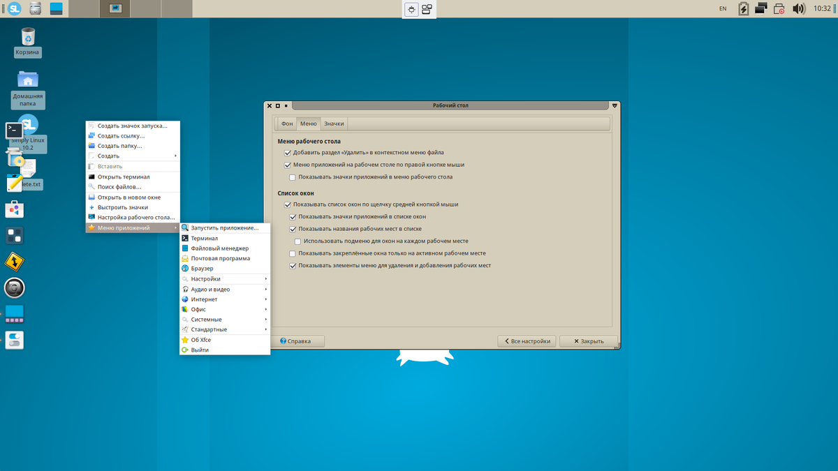Click the EN keyboard layout indicator
The width and height of the screenshot is (838, 471).
point(723,8)
